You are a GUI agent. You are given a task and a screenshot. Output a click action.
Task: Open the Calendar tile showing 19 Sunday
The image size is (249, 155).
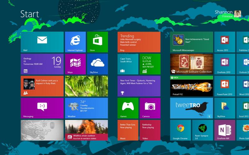pyautogui.click(x=42, y=64)
